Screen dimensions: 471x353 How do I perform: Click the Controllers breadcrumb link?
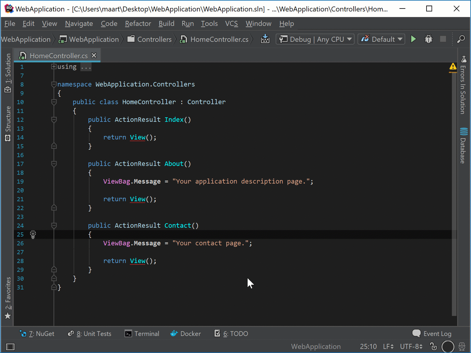point(154,39)
